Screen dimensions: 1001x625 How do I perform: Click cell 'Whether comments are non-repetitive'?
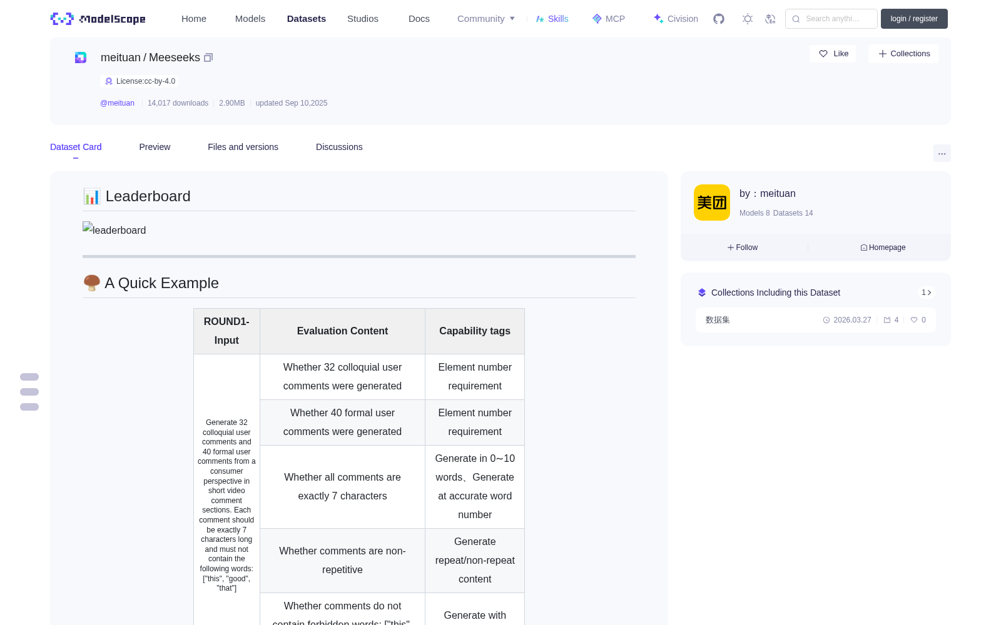tap(342, 561)
